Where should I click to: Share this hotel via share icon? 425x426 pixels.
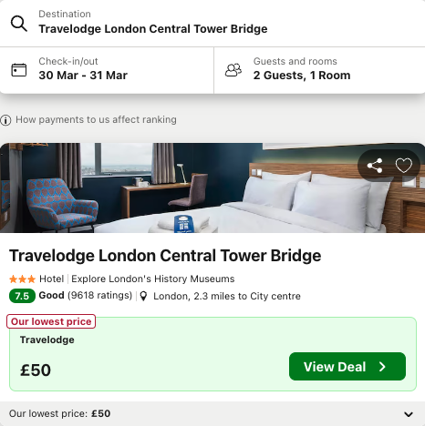click(375, 166)
